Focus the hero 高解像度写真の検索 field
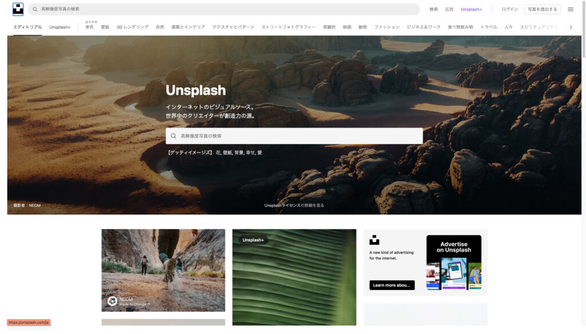 tap(294, 136)
